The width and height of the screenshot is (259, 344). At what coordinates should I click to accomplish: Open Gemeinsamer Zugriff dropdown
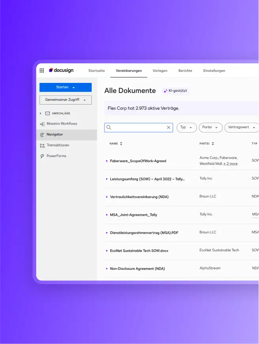[x=66, y=100]
